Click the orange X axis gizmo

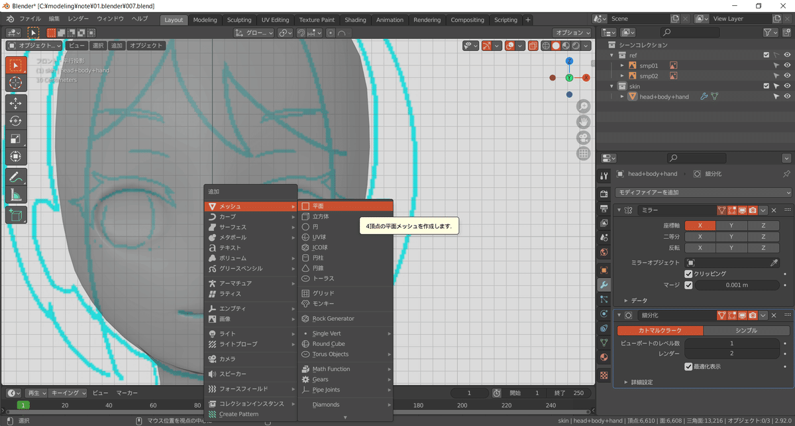click(x=586, y=77)
